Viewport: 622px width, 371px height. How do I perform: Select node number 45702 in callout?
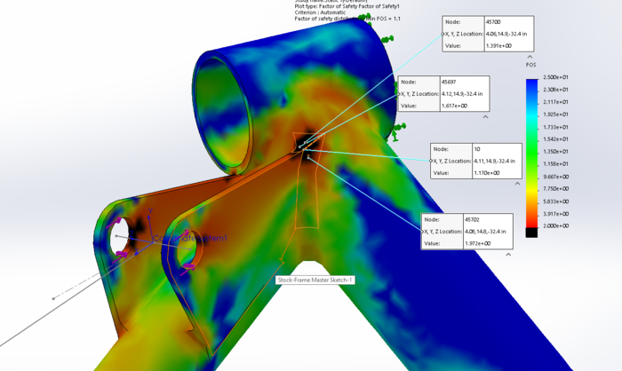pos(472,219)
